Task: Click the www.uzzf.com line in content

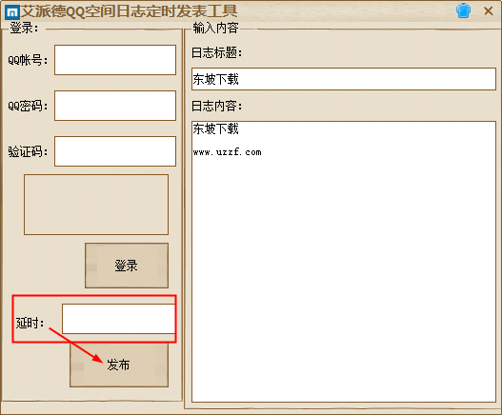Action: tap(227, 152)
